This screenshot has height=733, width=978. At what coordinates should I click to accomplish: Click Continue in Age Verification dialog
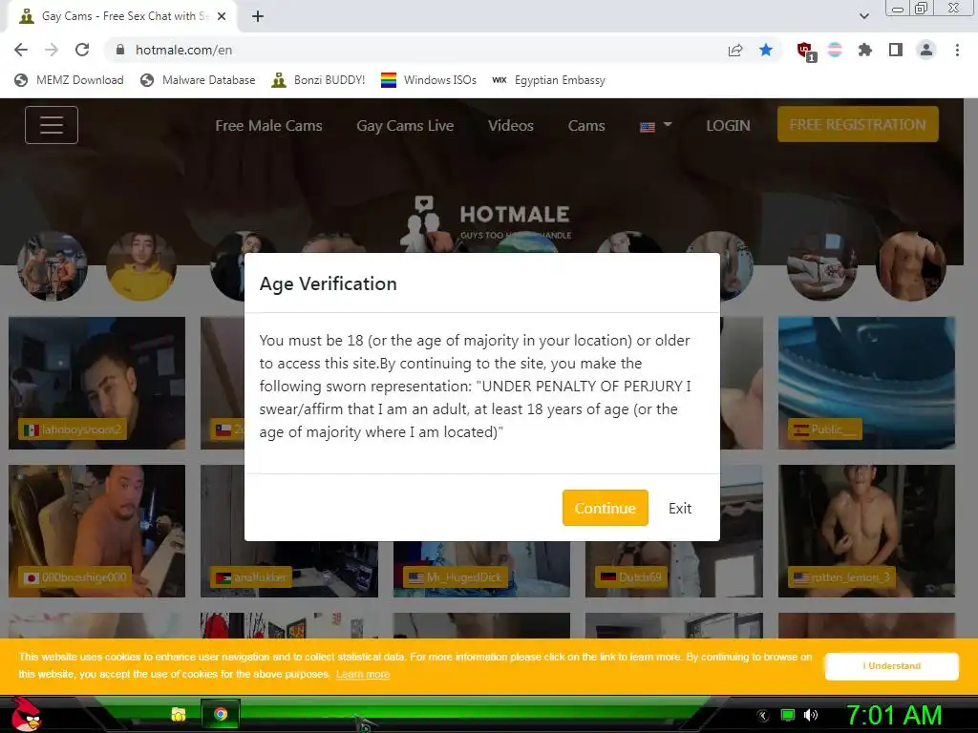tap(605, 508)
